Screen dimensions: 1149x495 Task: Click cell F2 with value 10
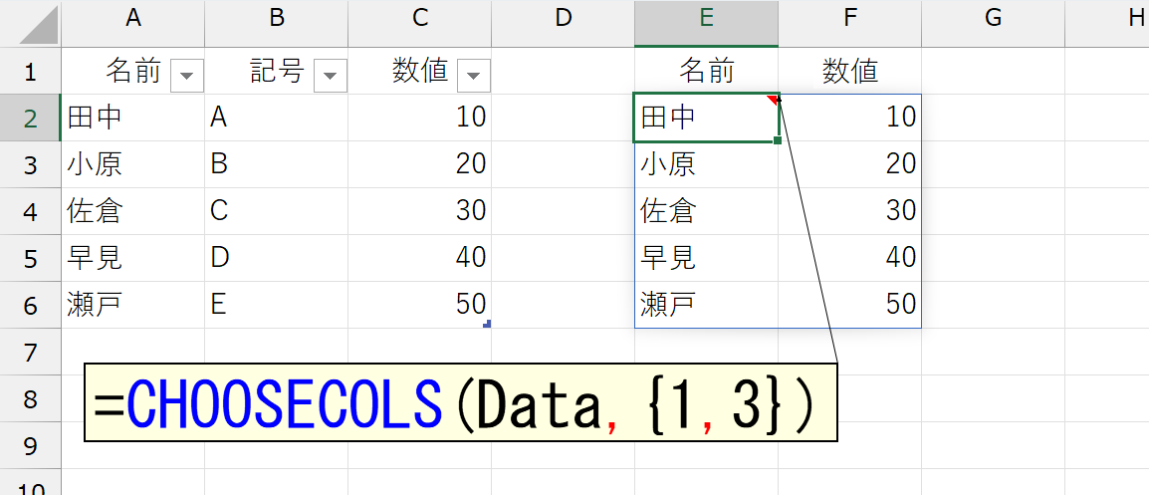pos(850,118)
